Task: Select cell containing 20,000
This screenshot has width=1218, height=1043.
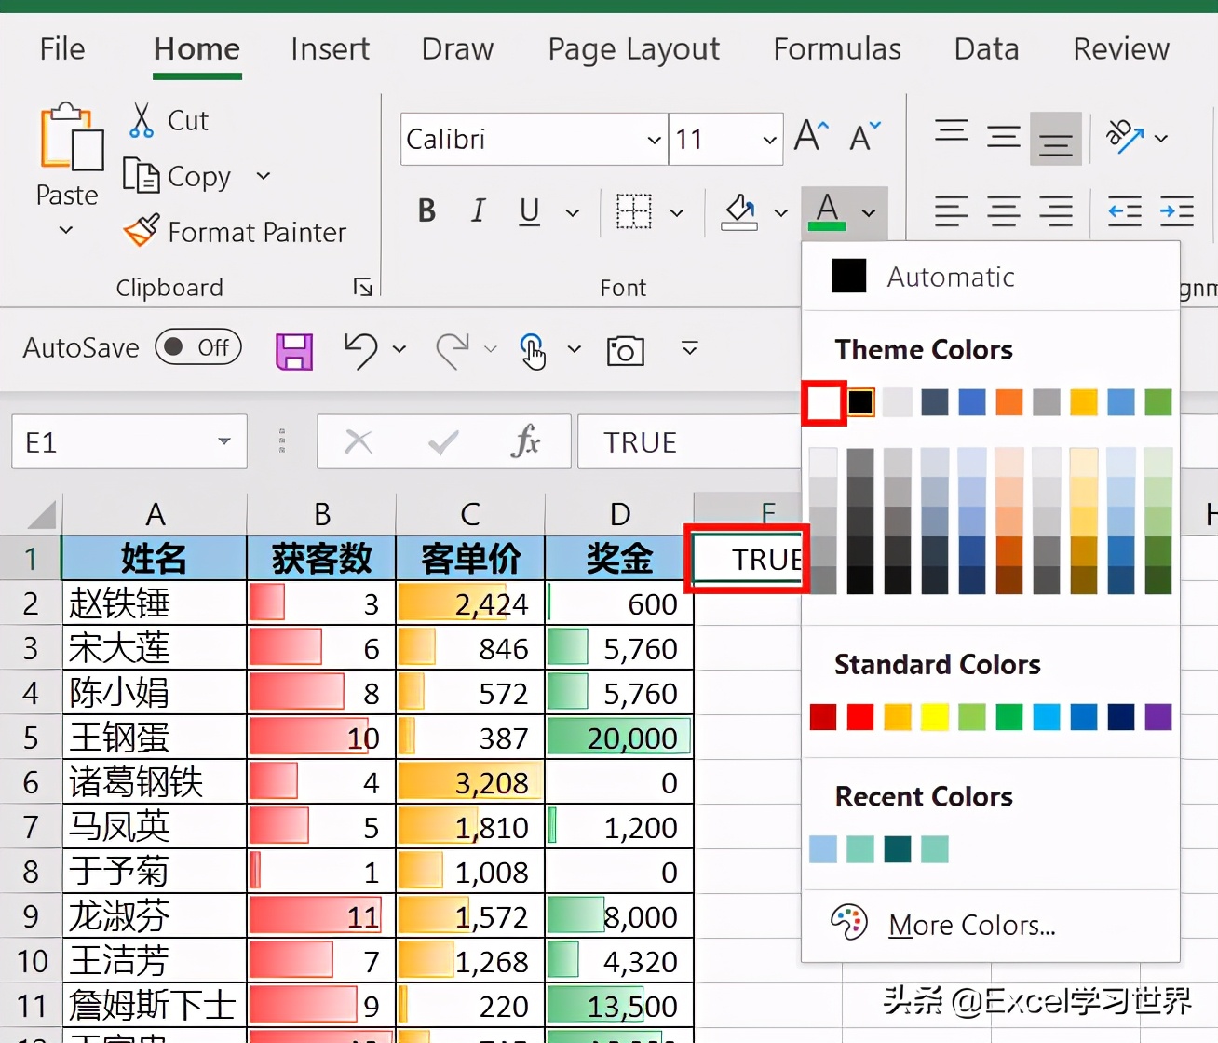Action: tap(619, 738)
